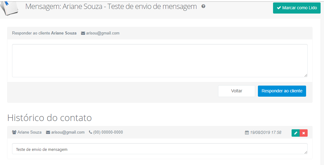Click the notepad document icon
Image resolution: width=324 pixels, height=165 pixels.
(9, 8)
